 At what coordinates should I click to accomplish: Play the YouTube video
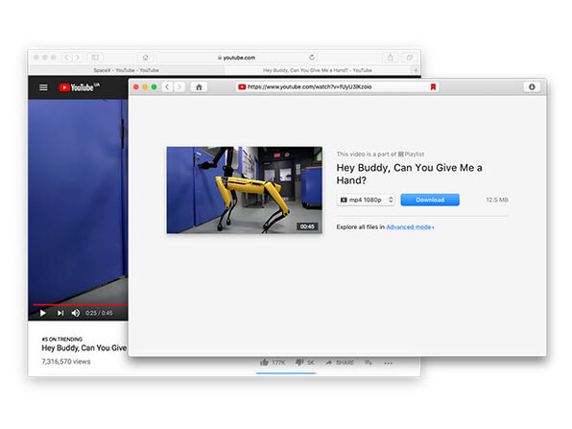[42, 313]
